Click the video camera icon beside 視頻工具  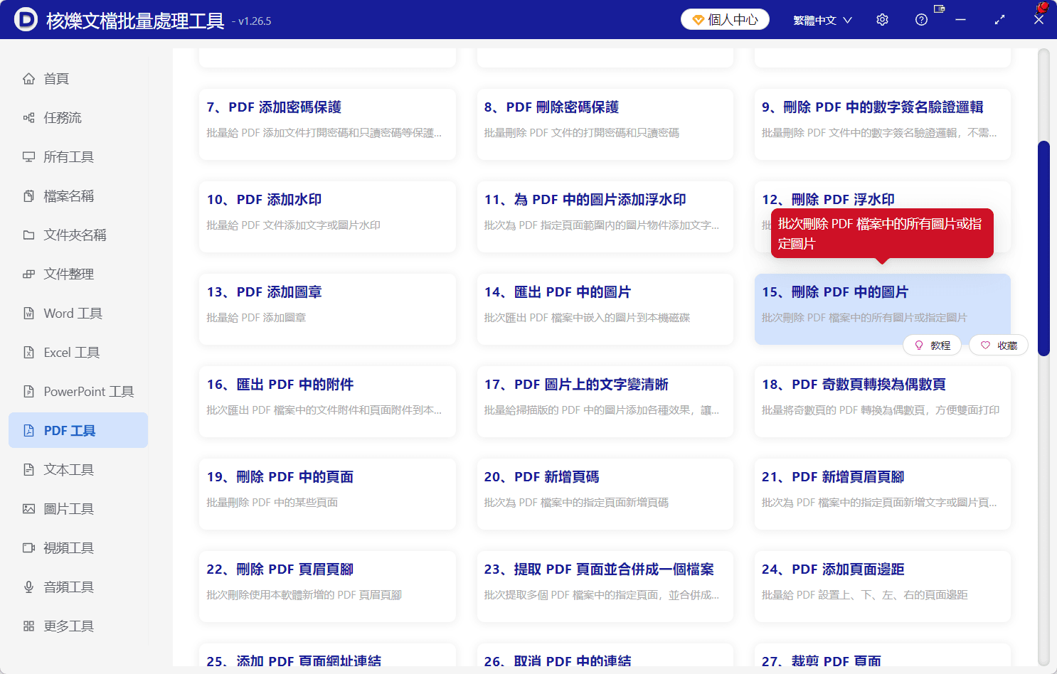point(28,548)
